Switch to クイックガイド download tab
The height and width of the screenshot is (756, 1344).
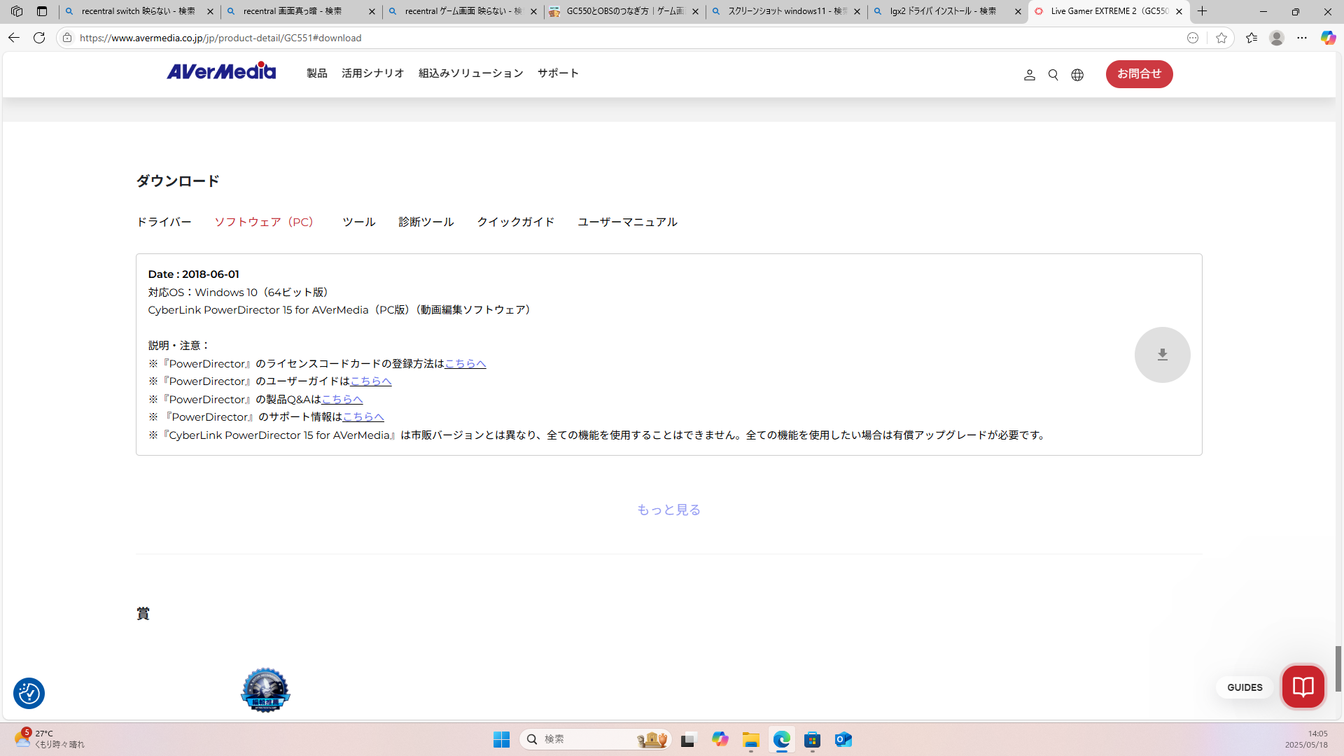pyautogui.click(x=516, y=222)
